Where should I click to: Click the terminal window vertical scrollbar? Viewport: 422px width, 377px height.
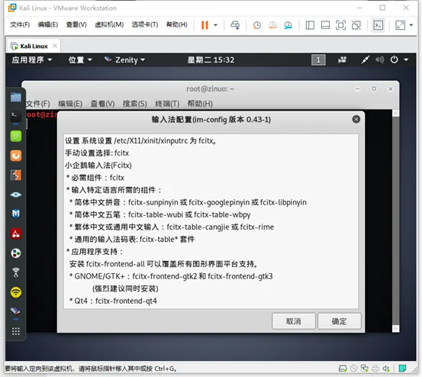tap(395, 221)
